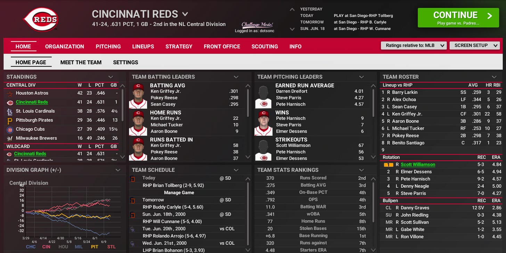506x253 pixels.
Task: Click the Pittsburgh Pirates logo in standings
Action: click(10, 120)
